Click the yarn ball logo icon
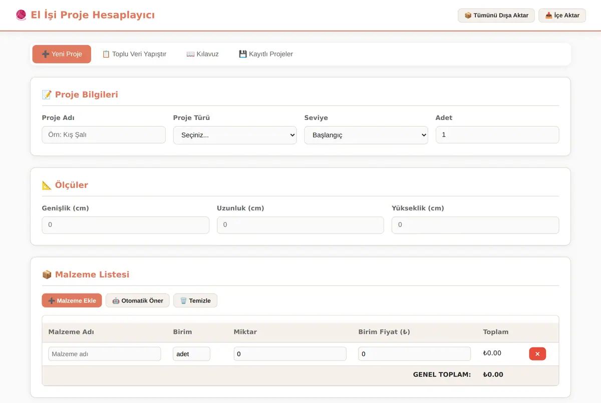The image size is (601, 403). [x=21, y=15]
